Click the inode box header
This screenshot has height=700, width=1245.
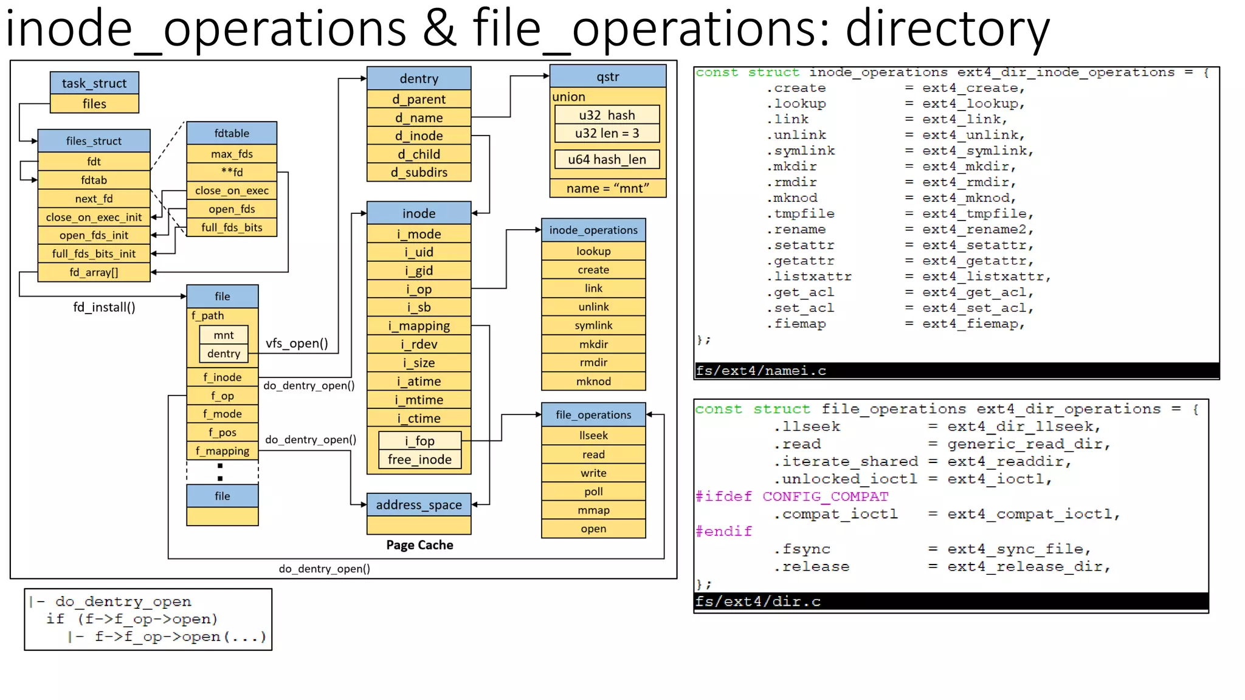[x=418, y=213]
